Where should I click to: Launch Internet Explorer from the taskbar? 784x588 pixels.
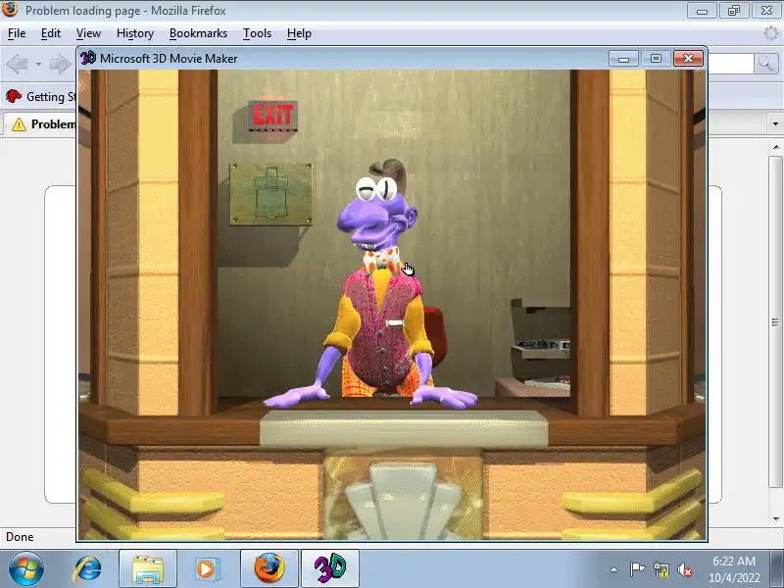click(x=87, y=569)
